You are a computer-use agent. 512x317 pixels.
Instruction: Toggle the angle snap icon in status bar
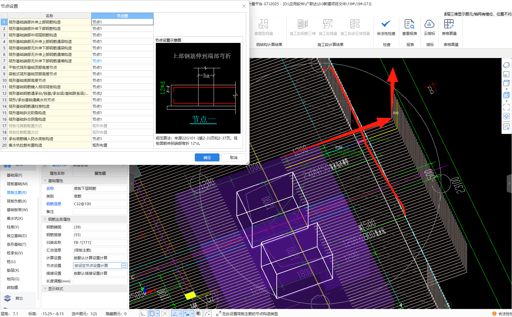[174, 314]
